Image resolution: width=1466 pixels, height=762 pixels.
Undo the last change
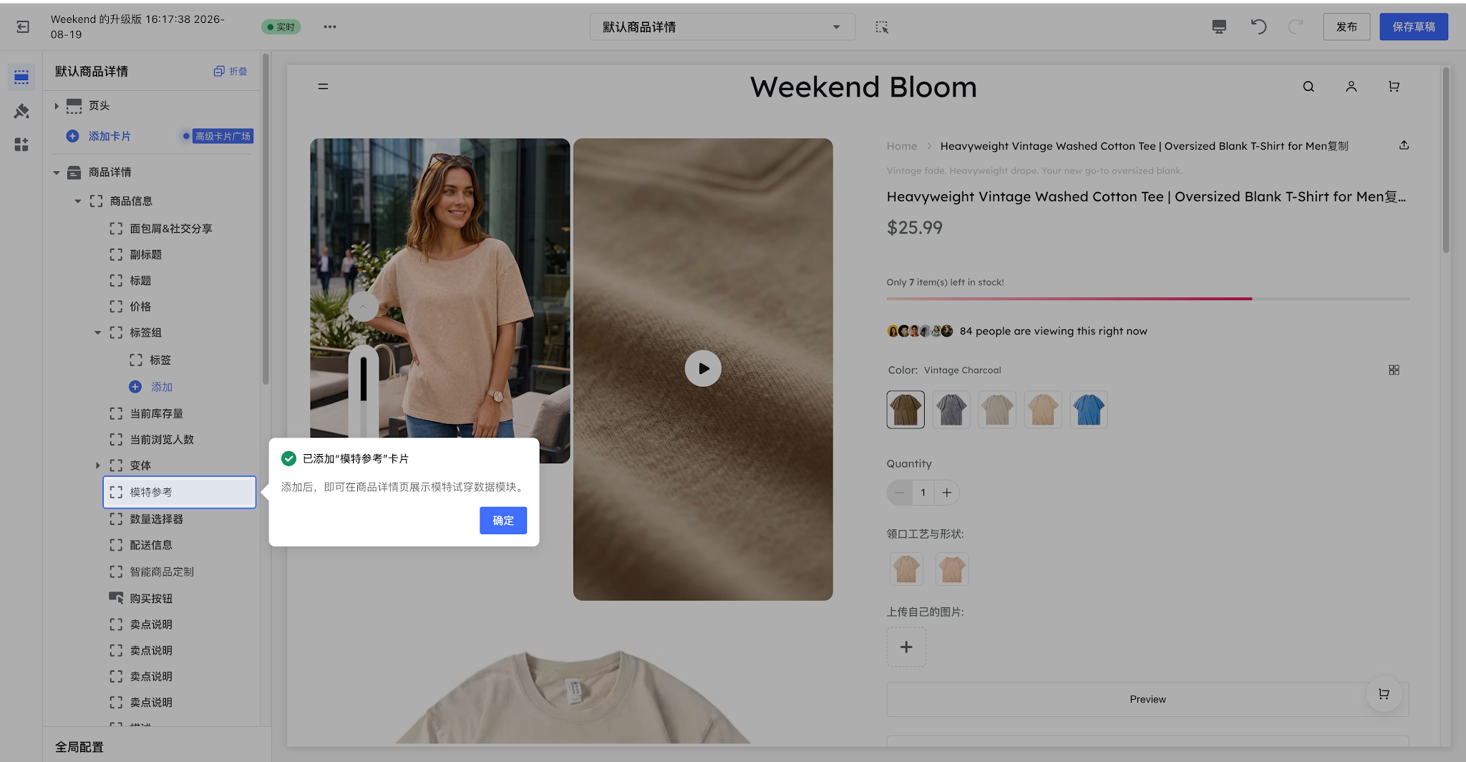(x=1258, y=26)
